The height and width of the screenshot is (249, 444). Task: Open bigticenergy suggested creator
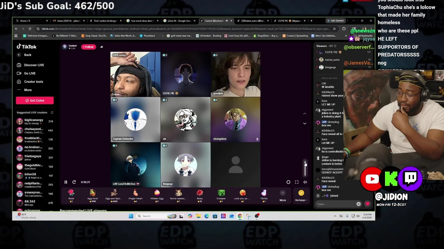pyautogui.click(x=35, y=121)
